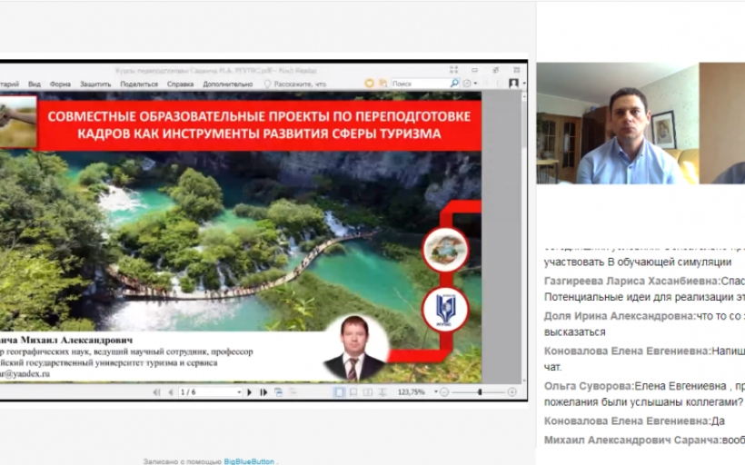Image resolution: width=745 pixels, height=465 pixels.
Task: Click the greyed next view icon
Action: coord(293,391)
